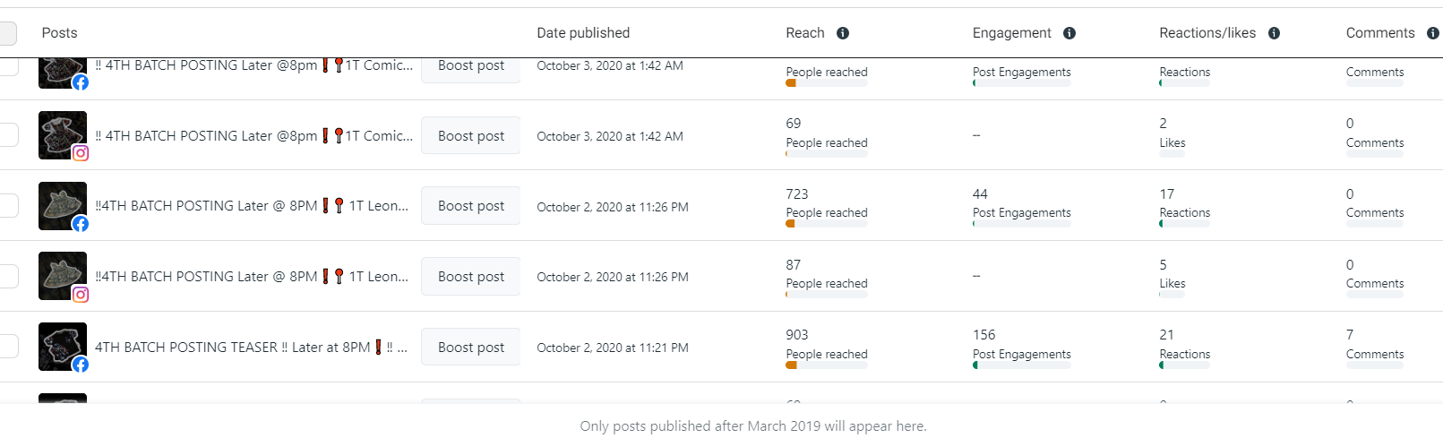Boost the Instagram post with 69 reach
Viewport: 1443px width, 438px height.
(x=470, y=136)
